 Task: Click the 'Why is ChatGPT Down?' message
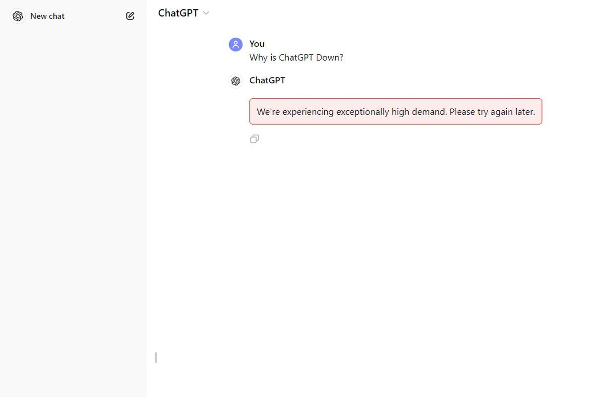coord(296,58)
